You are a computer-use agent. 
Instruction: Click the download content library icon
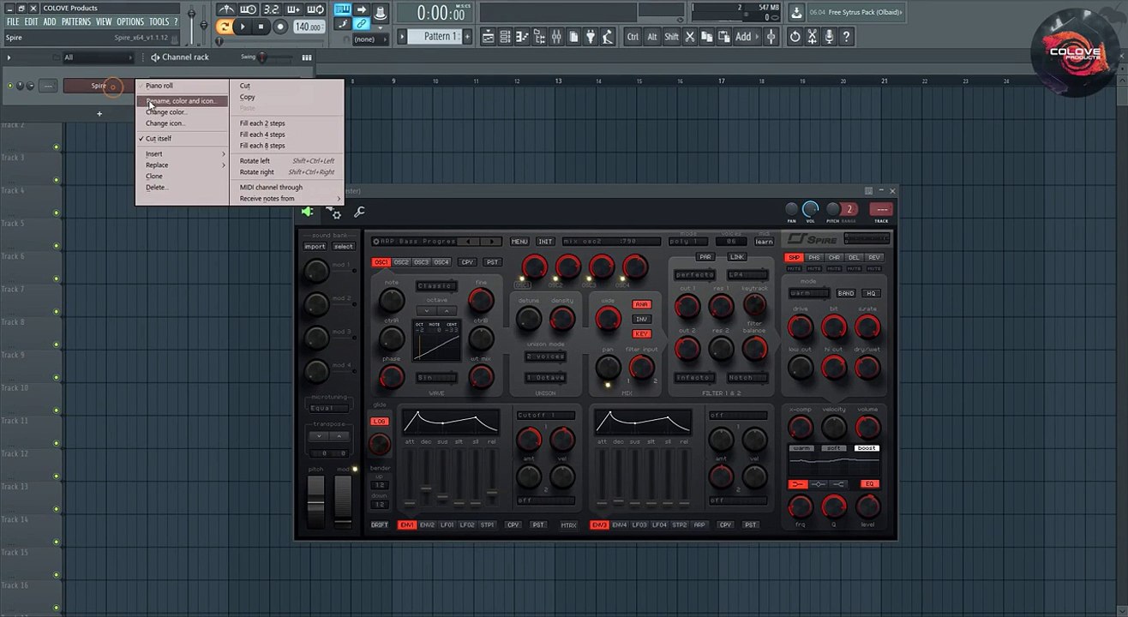[x=796, y=12]
